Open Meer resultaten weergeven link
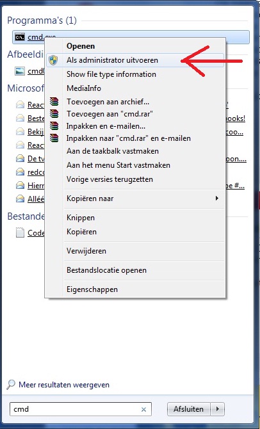The image size is (260, 429). (x=64, y=385)
